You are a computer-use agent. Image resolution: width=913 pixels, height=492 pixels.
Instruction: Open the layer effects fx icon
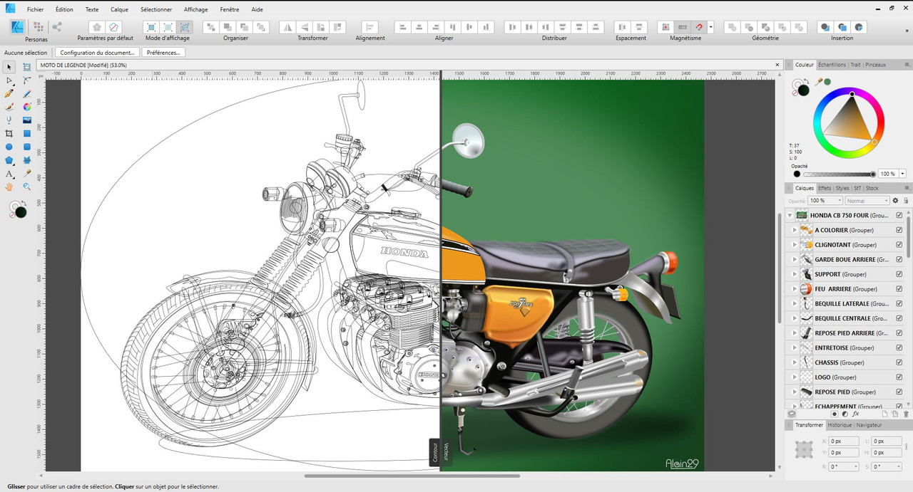(856, 414)
